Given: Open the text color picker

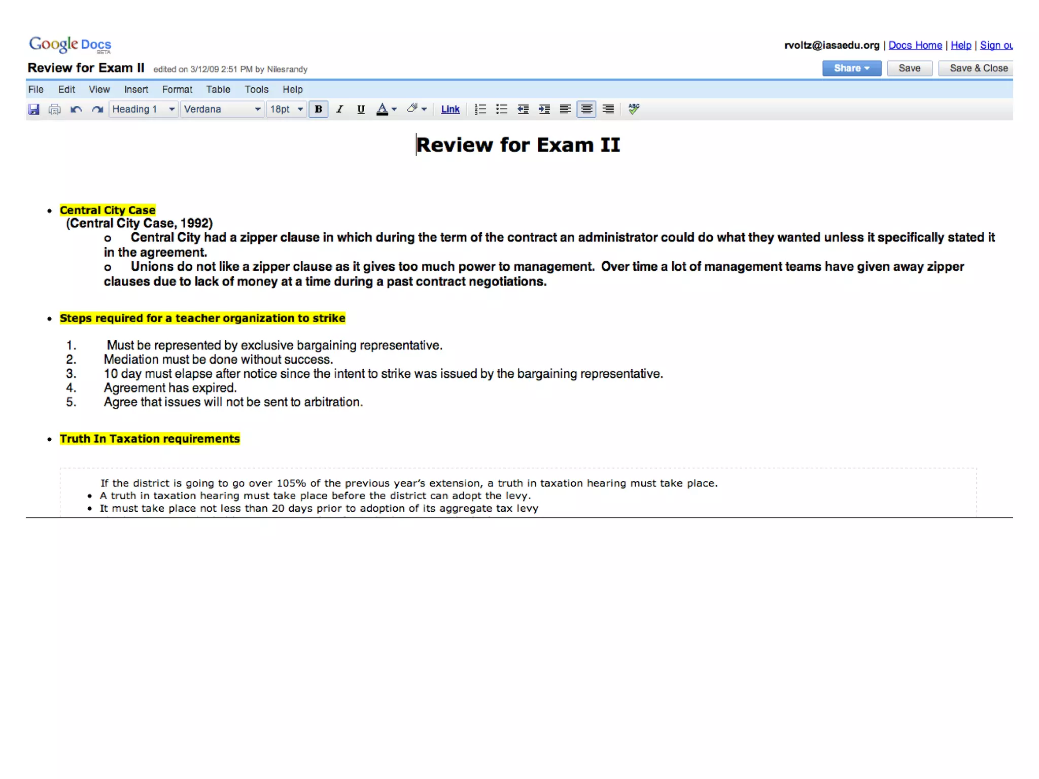Looking at the screenshot, I should [x=386, y=109].
